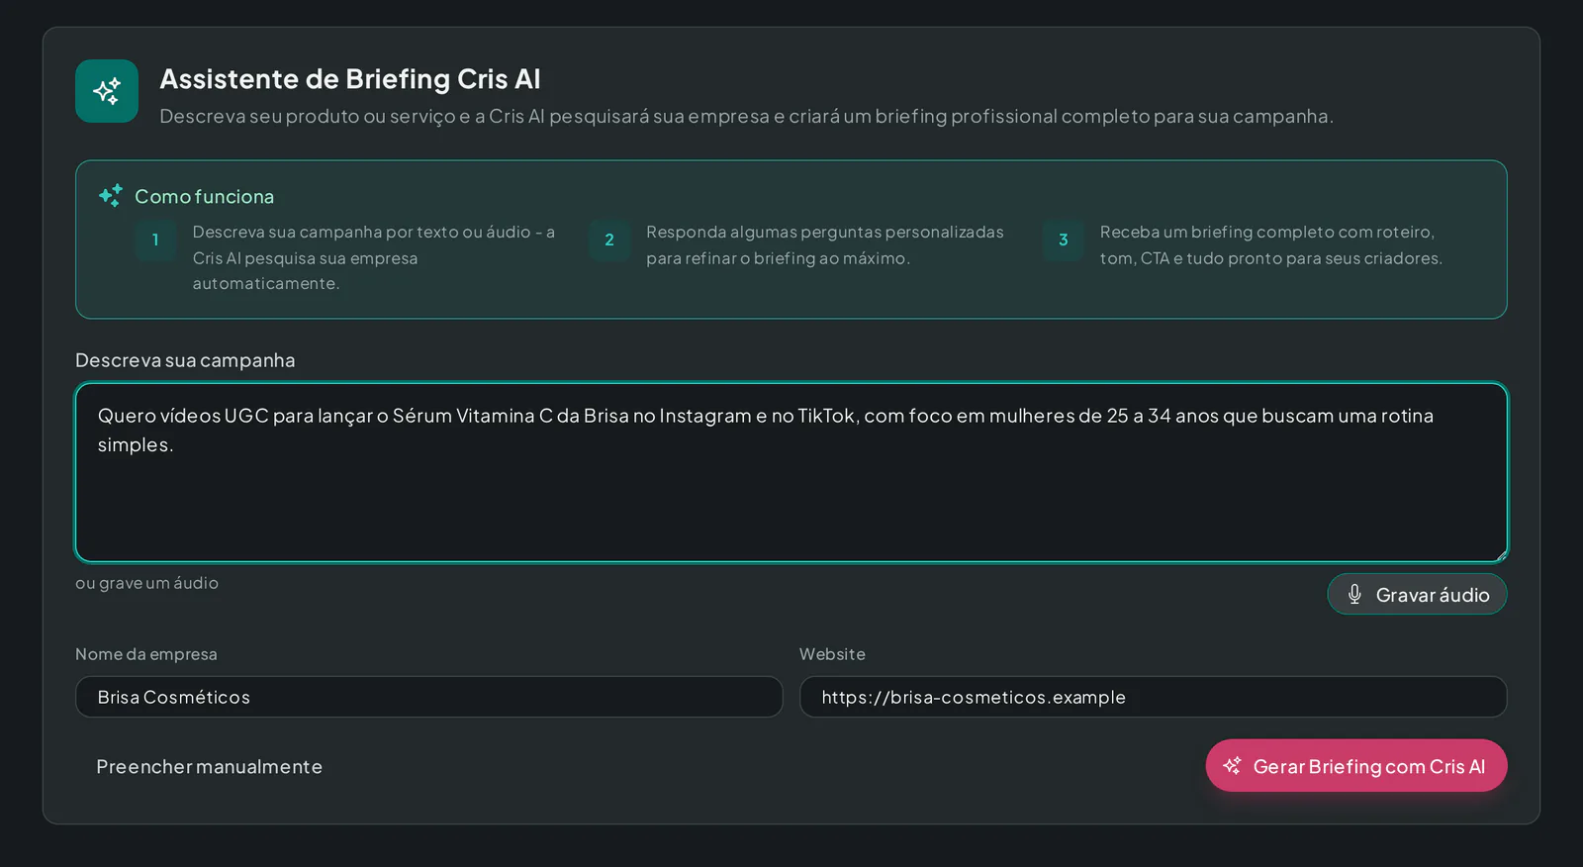Generate briefing with Gerar Briefing com Cris AI

1356,766
